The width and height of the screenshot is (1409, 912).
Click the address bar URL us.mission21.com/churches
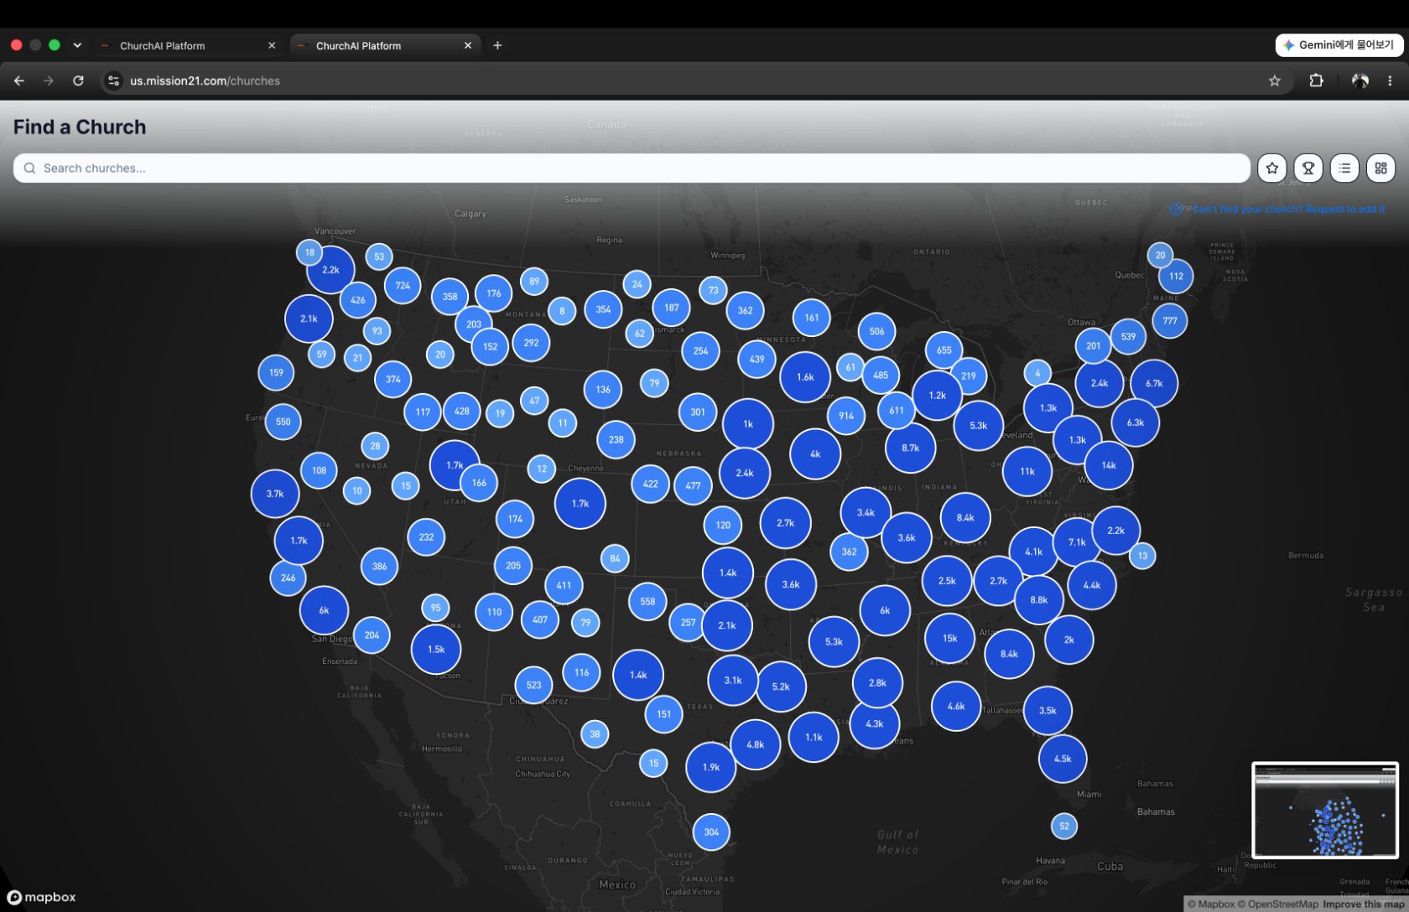click(205, 80)
